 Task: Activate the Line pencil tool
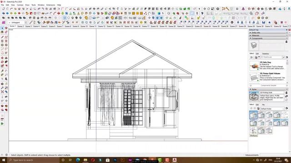coord(2,37)
